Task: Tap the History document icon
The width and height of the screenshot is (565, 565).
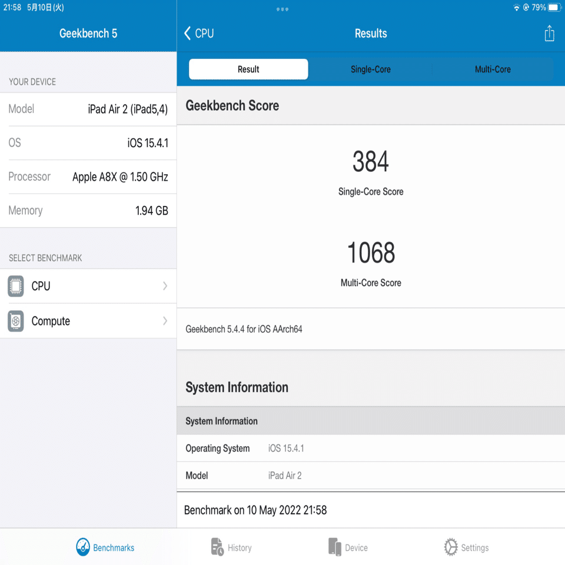Action: [x=217, y=547]
